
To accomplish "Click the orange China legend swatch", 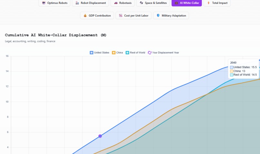I will click(114, 52).
